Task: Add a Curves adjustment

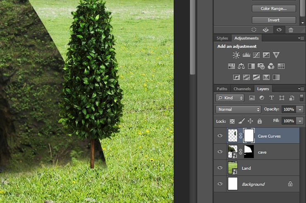Action: tap(256, 55)
